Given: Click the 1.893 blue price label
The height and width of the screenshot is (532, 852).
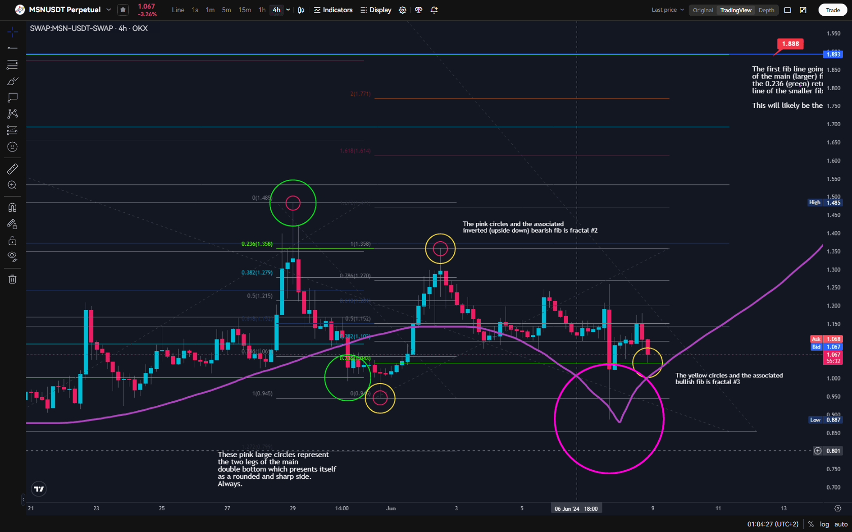Looking at the screenshot, I should click(833, 54).
